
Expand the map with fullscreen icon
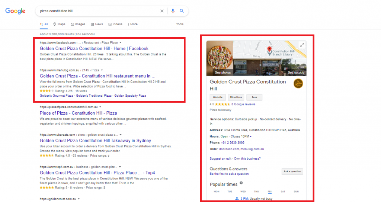[x=302, y=45]
